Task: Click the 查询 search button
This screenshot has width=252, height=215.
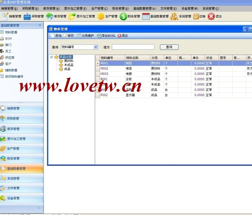Action: 169,47
